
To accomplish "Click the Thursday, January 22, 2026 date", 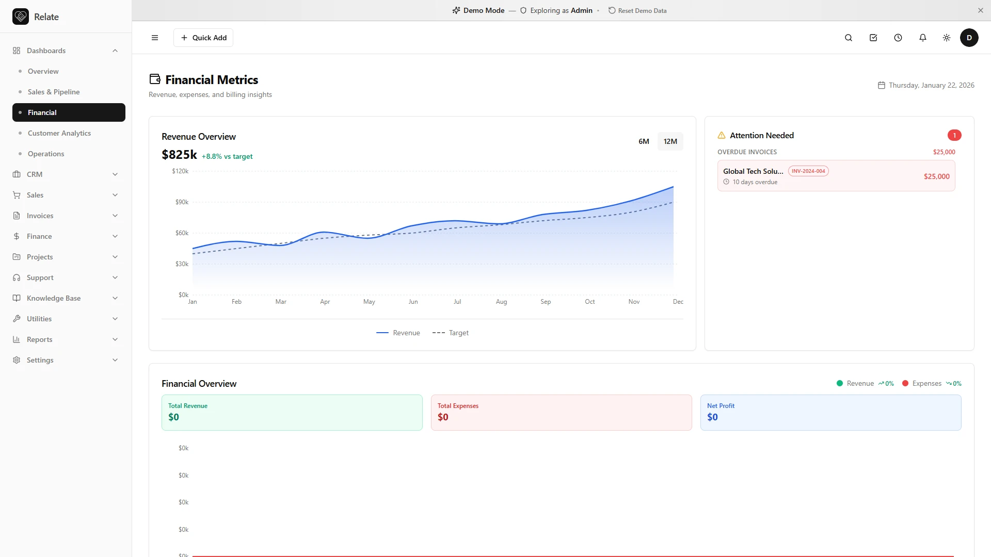I will click(x=932, y=85).
